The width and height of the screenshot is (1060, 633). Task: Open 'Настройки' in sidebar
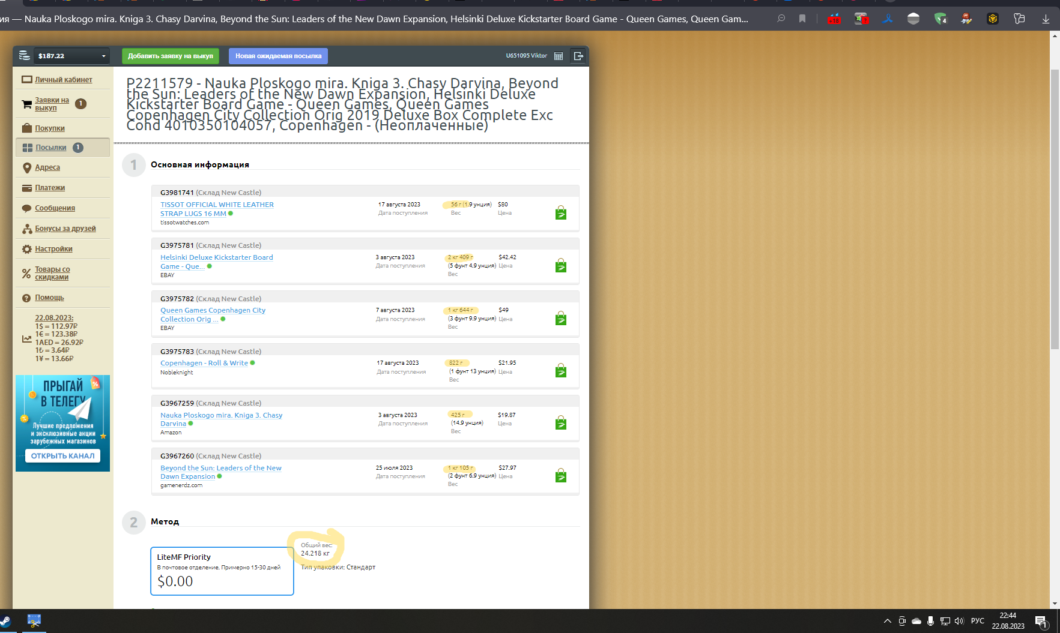click(x=53, y=249)
